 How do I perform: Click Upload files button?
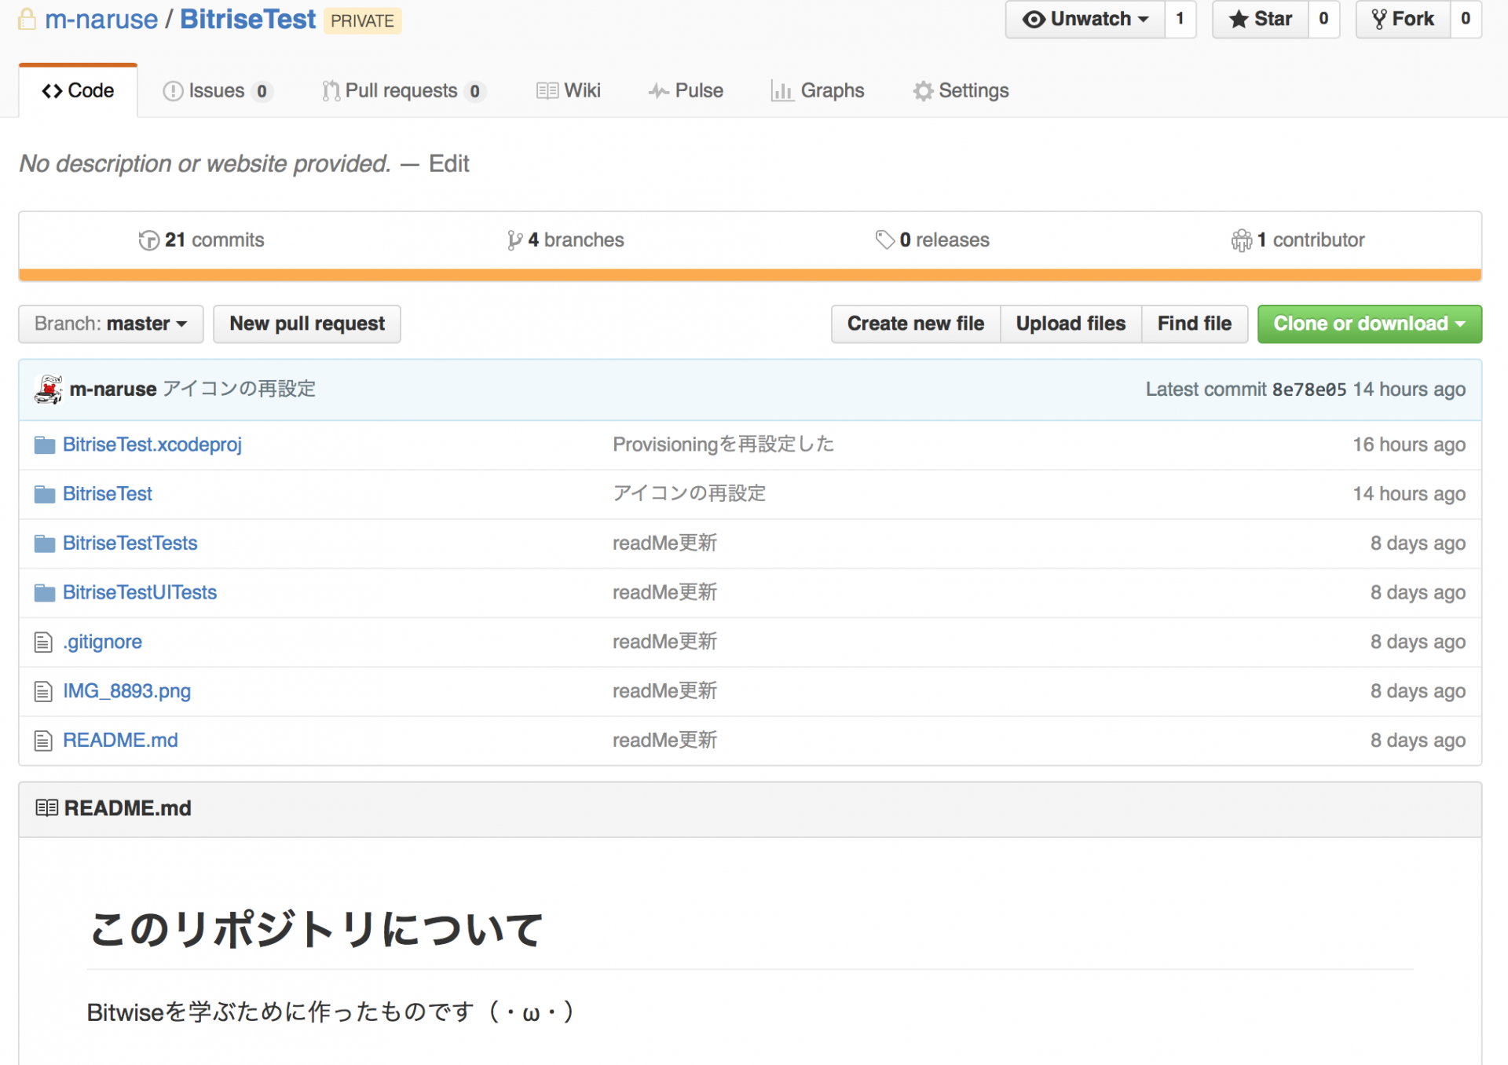pos(1071,324)
